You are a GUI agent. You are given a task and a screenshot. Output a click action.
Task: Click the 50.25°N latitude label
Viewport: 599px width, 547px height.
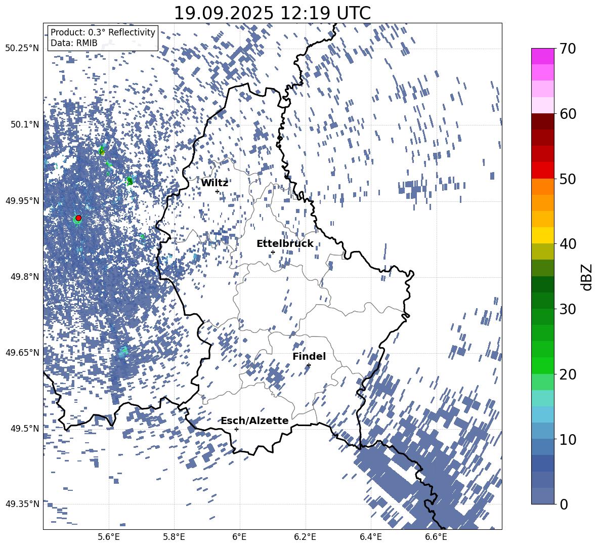[22, 49]
